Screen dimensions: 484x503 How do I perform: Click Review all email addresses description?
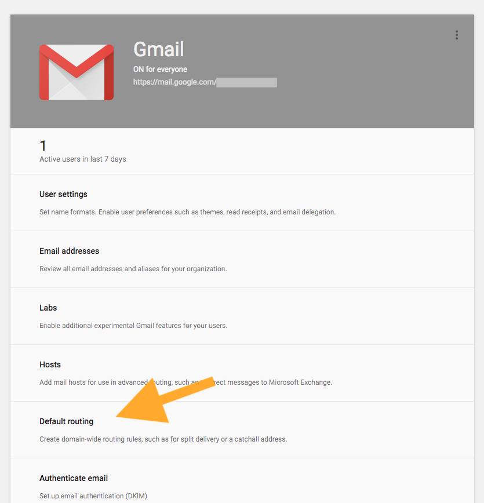pyautogui.click(x=133, y=269)
